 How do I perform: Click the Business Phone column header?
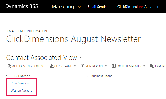click(x=102, y=76)
